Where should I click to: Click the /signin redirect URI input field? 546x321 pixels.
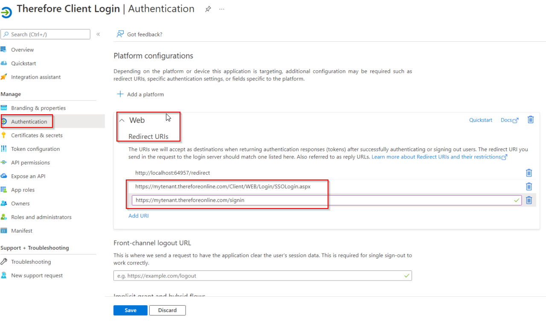tap(326, 200)
